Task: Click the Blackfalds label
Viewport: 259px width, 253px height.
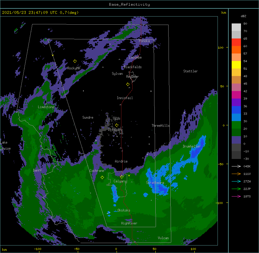Action: (x=133, y=67)
